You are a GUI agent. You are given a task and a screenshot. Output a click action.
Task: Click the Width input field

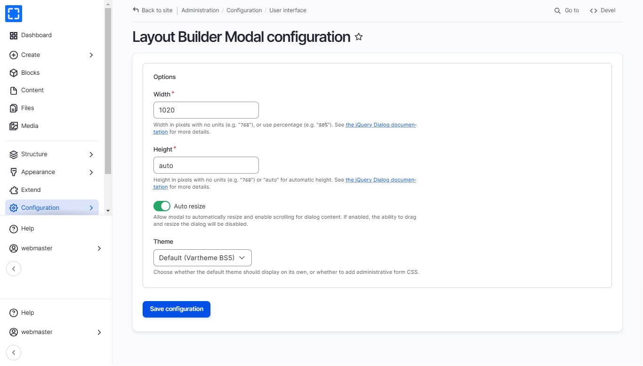click(x=206, y=110)
